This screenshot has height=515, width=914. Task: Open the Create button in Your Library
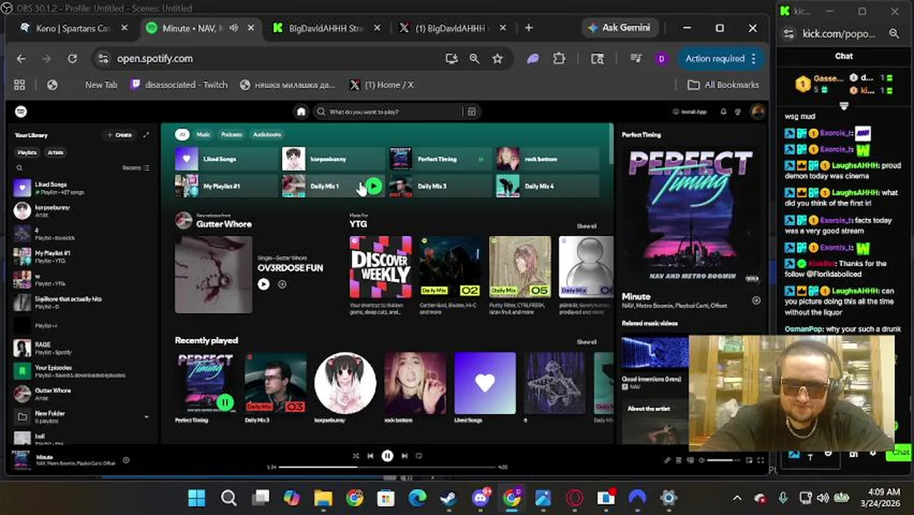119,134
